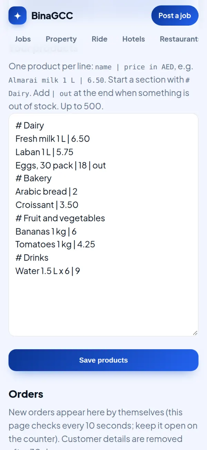207x450 pixels.
Task: Click the 'Eggs, 30 pack | 18 | out' line
Action: pyautogui.click(x=61, y=165)
